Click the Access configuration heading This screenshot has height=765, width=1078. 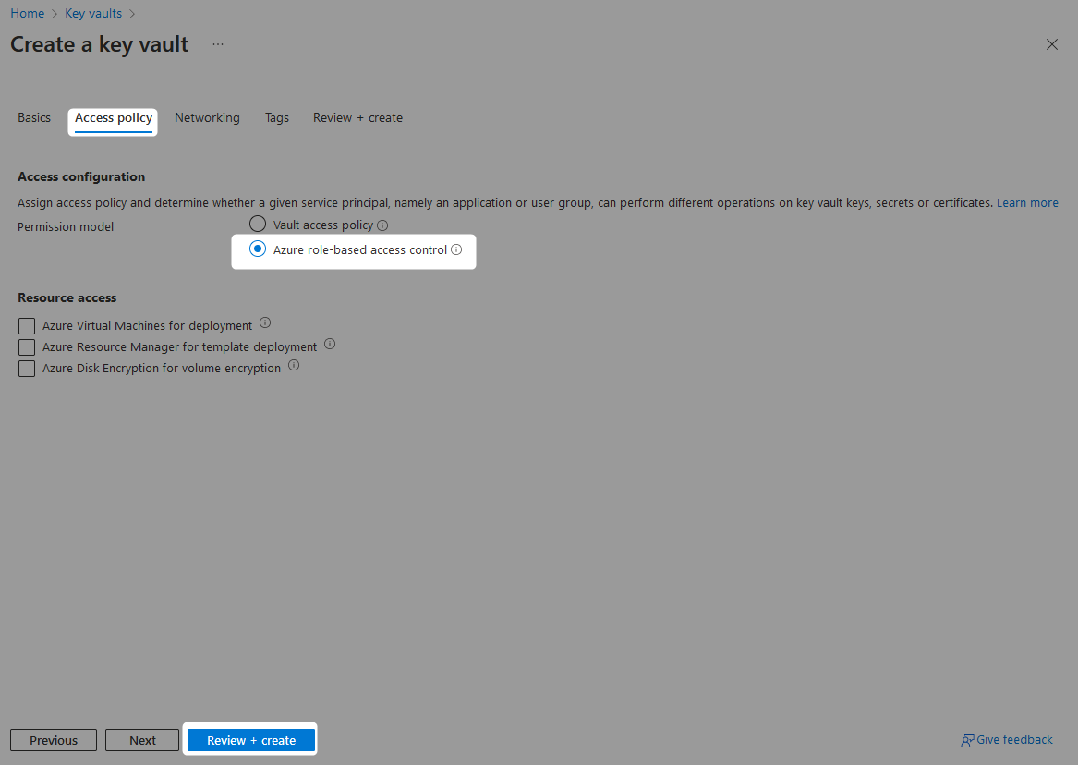pos(81,176)
